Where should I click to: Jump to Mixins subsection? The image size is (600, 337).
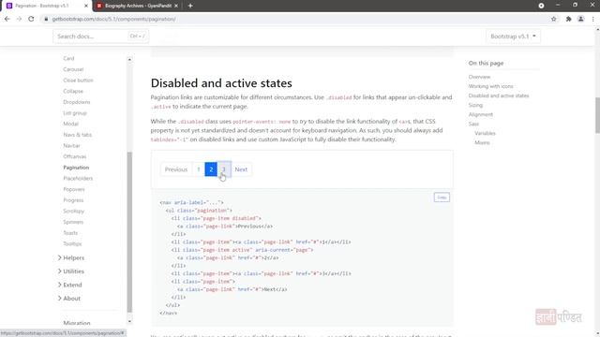[482, 142]
